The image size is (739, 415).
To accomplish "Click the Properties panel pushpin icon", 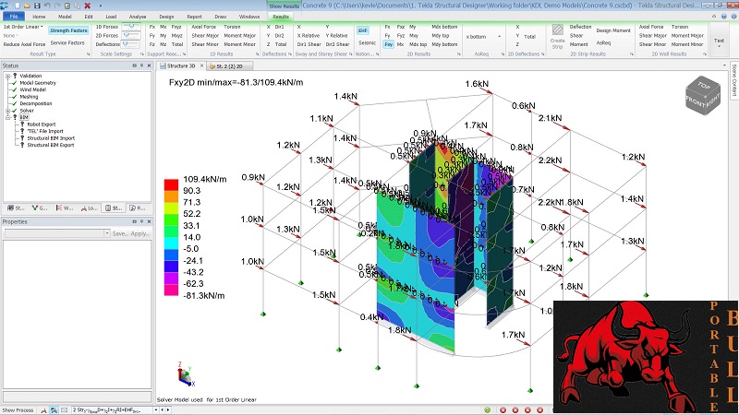I will click(141, 221).
